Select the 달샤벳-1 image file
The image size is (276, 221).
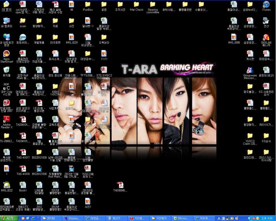tap(88, 23)
